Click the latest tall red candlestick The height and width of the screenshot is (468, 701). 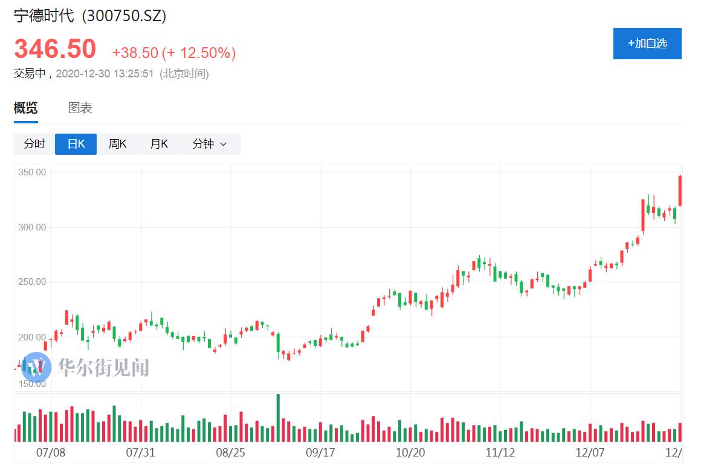680,190
